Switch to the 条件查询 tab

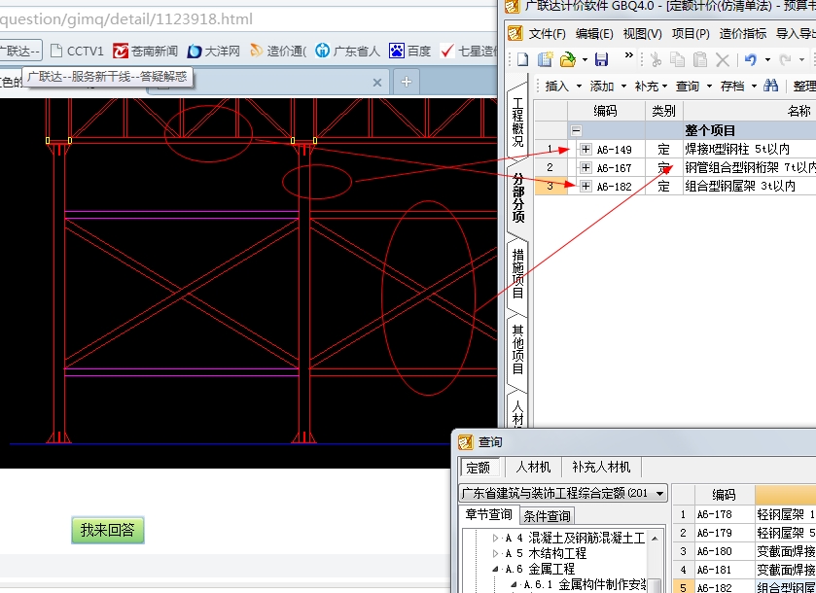tap(547, 516)
